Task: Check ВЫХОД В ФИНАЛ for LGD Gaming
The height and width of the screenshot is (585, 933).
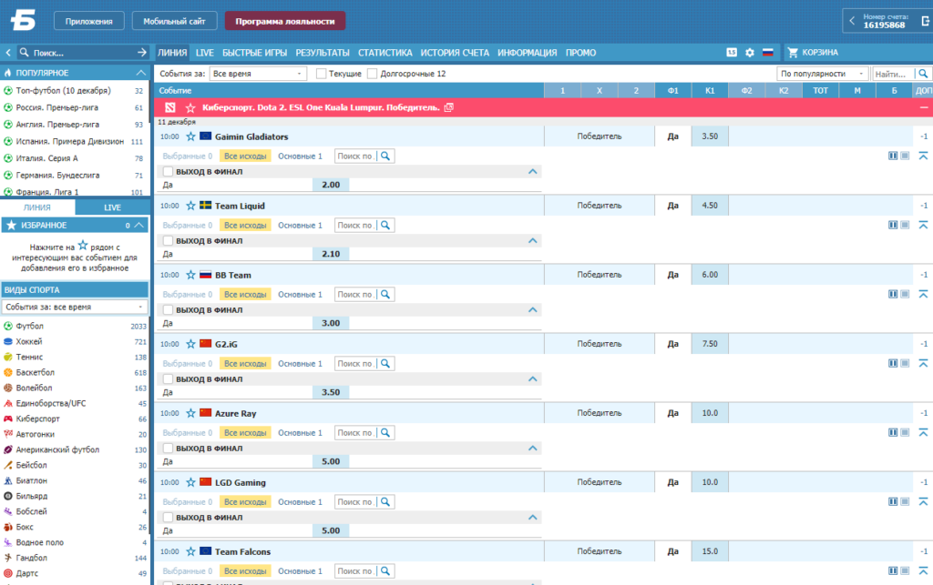Action: pos(168,518)
